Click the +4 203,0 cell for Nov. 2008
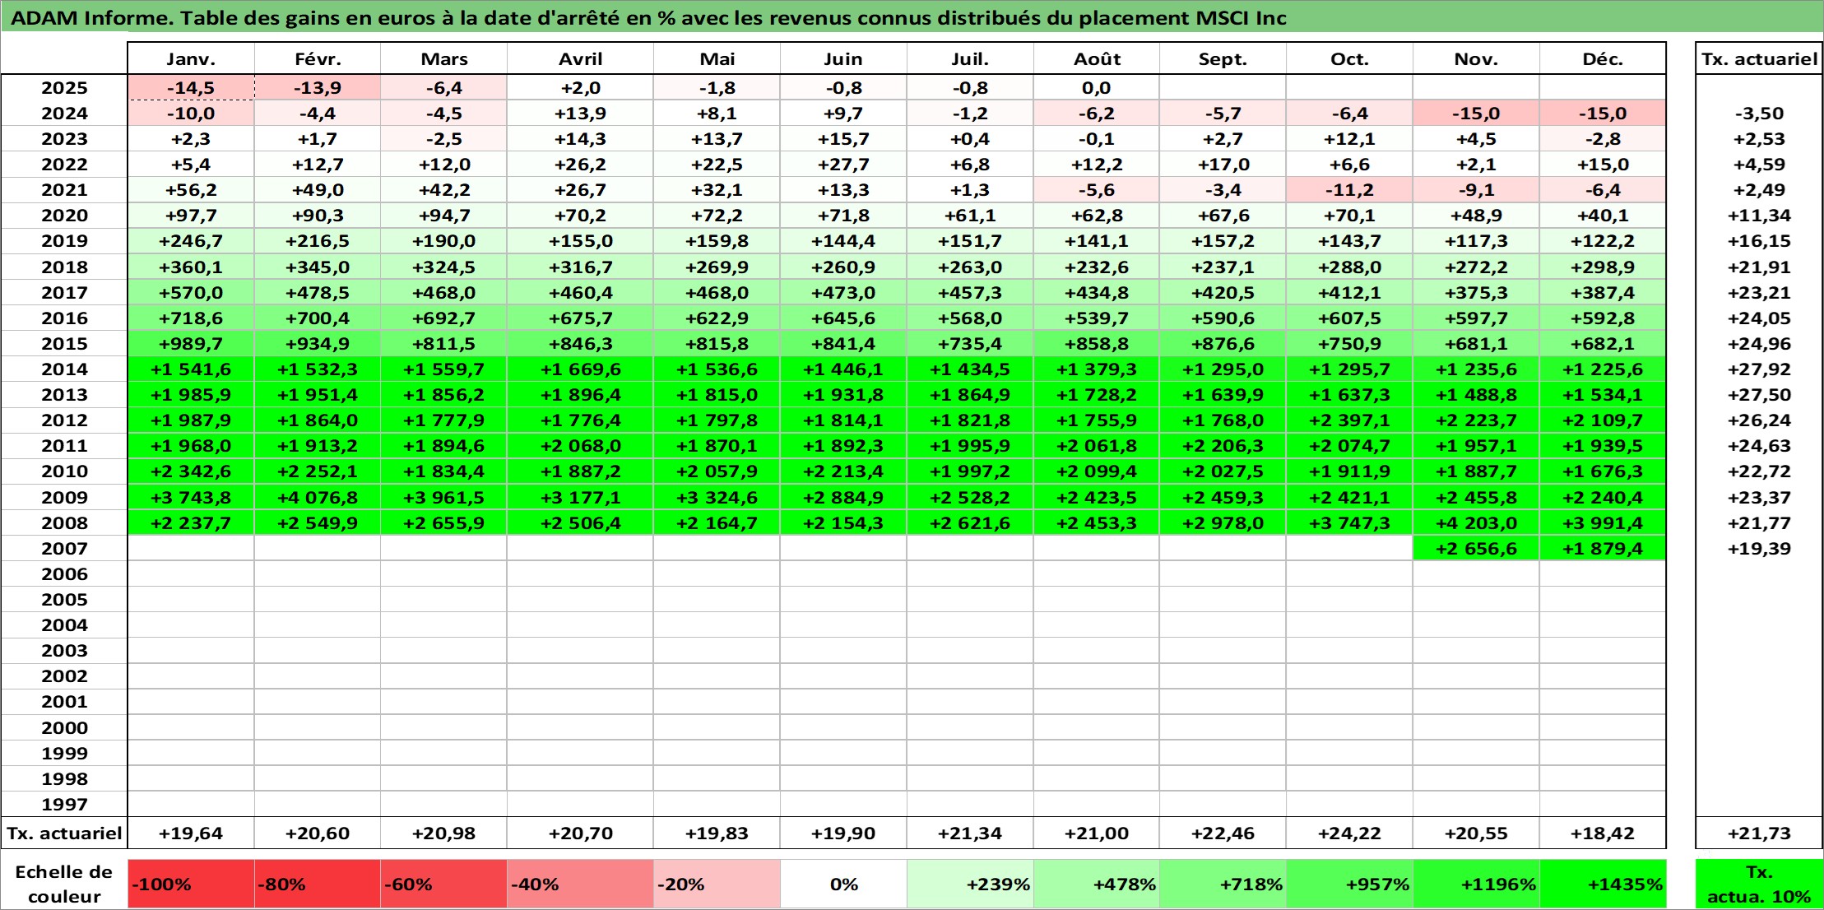This screenshot has height=910, width=1824. (x=1476, y=523)
